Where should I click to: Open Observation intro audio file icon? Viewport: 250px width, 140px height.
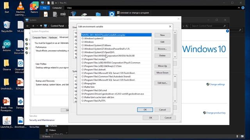click(20, 66)
